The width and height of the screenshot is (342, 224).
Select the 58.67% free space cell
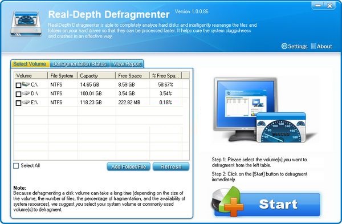[165, 84]
